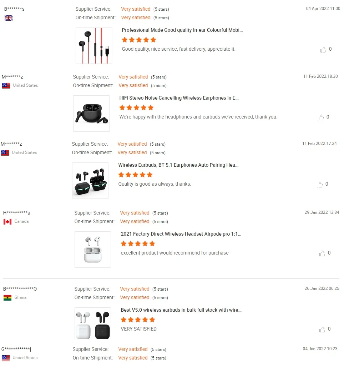Click thumbs-up on the headphones and earbuds review
Viewport: 349px width, 367px height.
tap(321, 117)
